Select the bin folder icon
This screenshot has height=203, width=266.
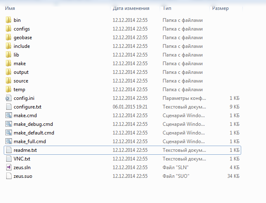[9, 20]
